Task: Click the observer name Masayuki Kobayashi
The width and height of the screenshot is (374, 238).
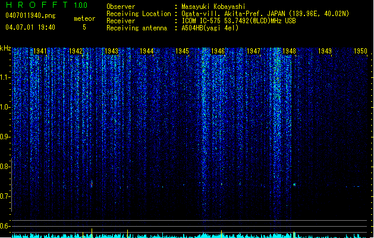Action: (213, 7)
